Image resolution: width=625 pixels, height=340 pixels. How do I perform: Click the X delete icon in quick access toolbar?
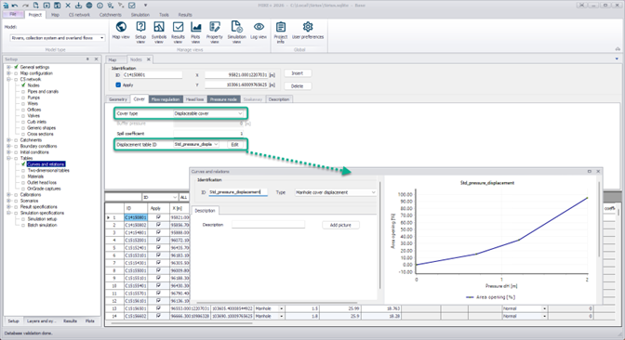coord(68,6)
